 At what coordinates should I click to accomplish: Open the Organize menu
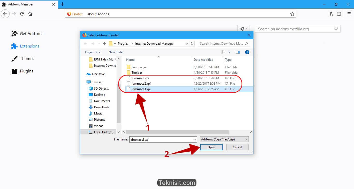coord(93,52)
